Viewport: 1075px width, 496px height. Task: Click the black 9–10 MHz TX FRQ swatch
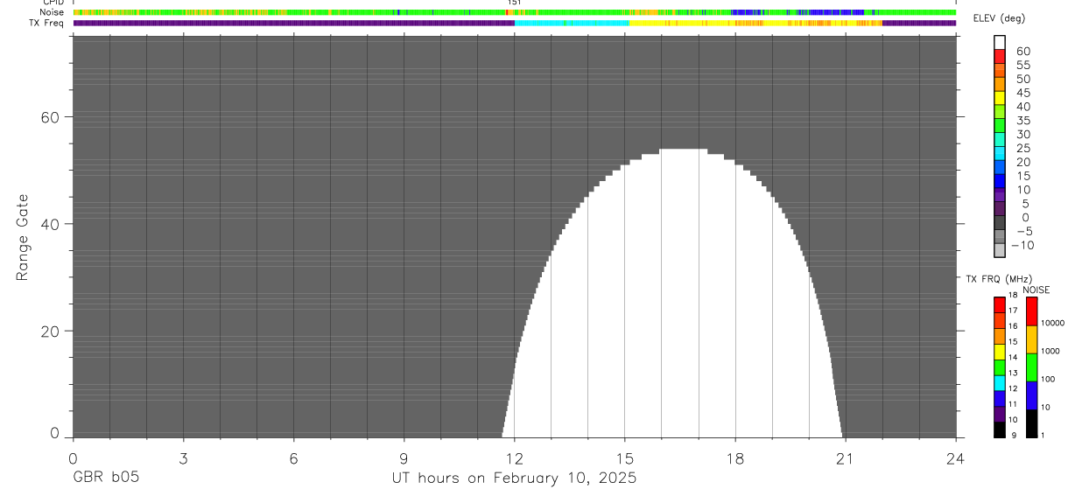(x=999, y=430)
